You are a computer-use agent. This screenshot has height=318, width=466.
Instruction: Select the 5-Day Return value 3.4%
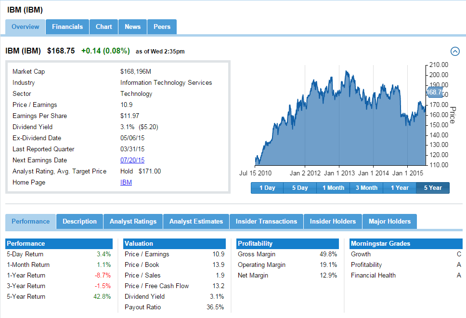(104, 254)
